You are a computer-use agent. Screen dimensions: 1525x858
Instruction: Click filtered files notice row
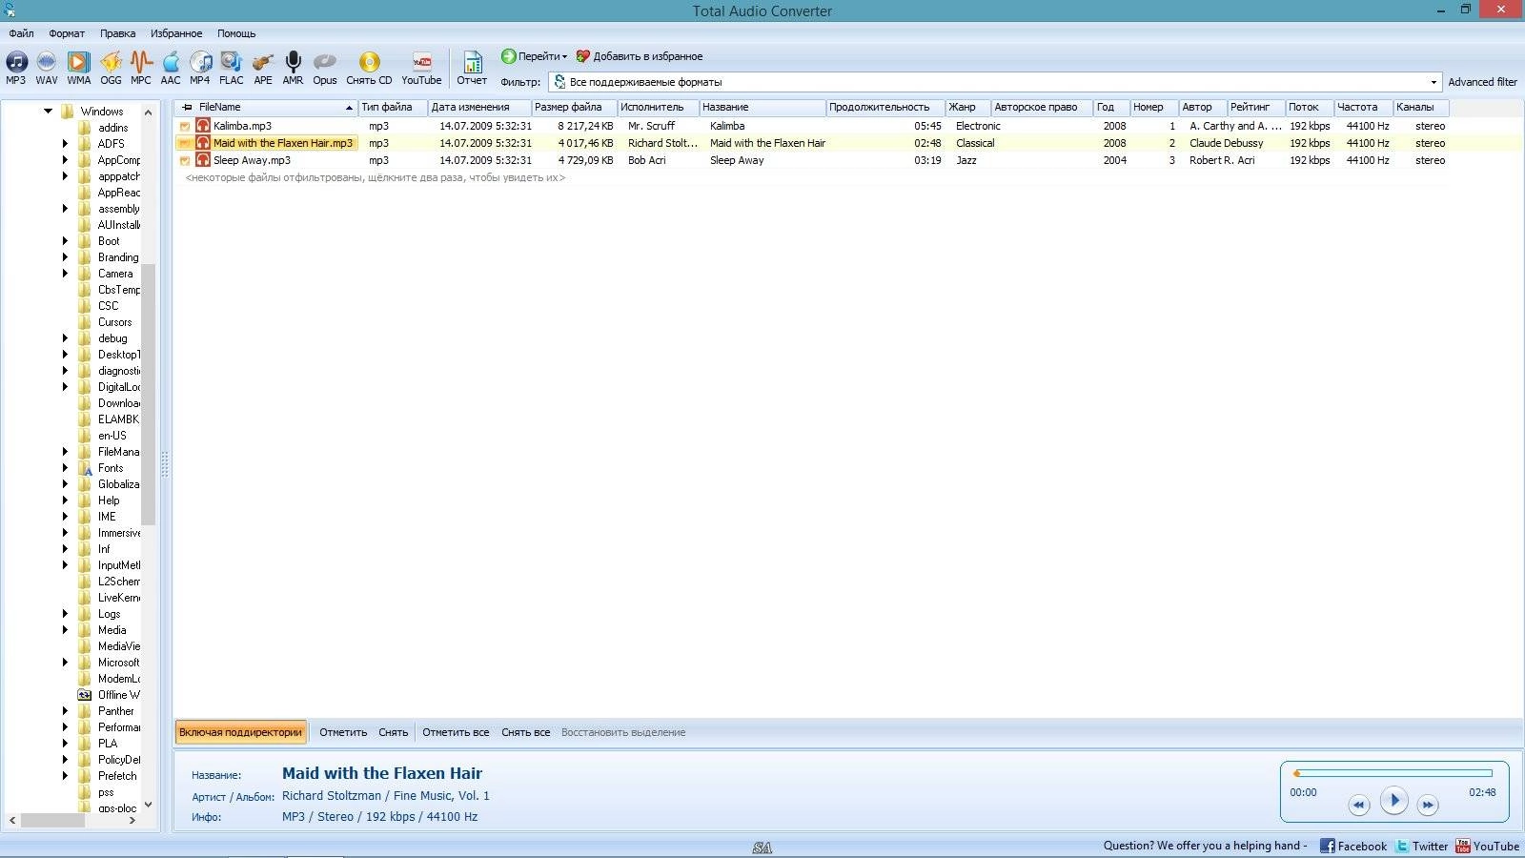(375, 177)
